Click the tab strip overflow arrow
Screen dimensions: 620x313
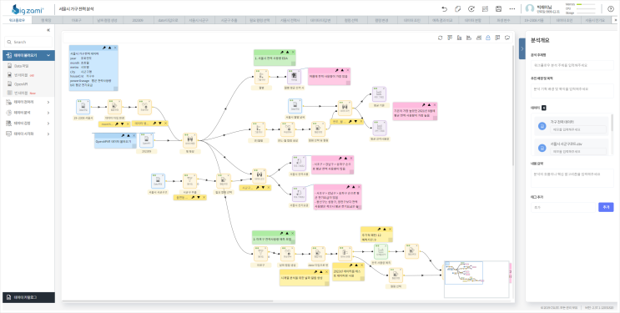tap(615, 20)
